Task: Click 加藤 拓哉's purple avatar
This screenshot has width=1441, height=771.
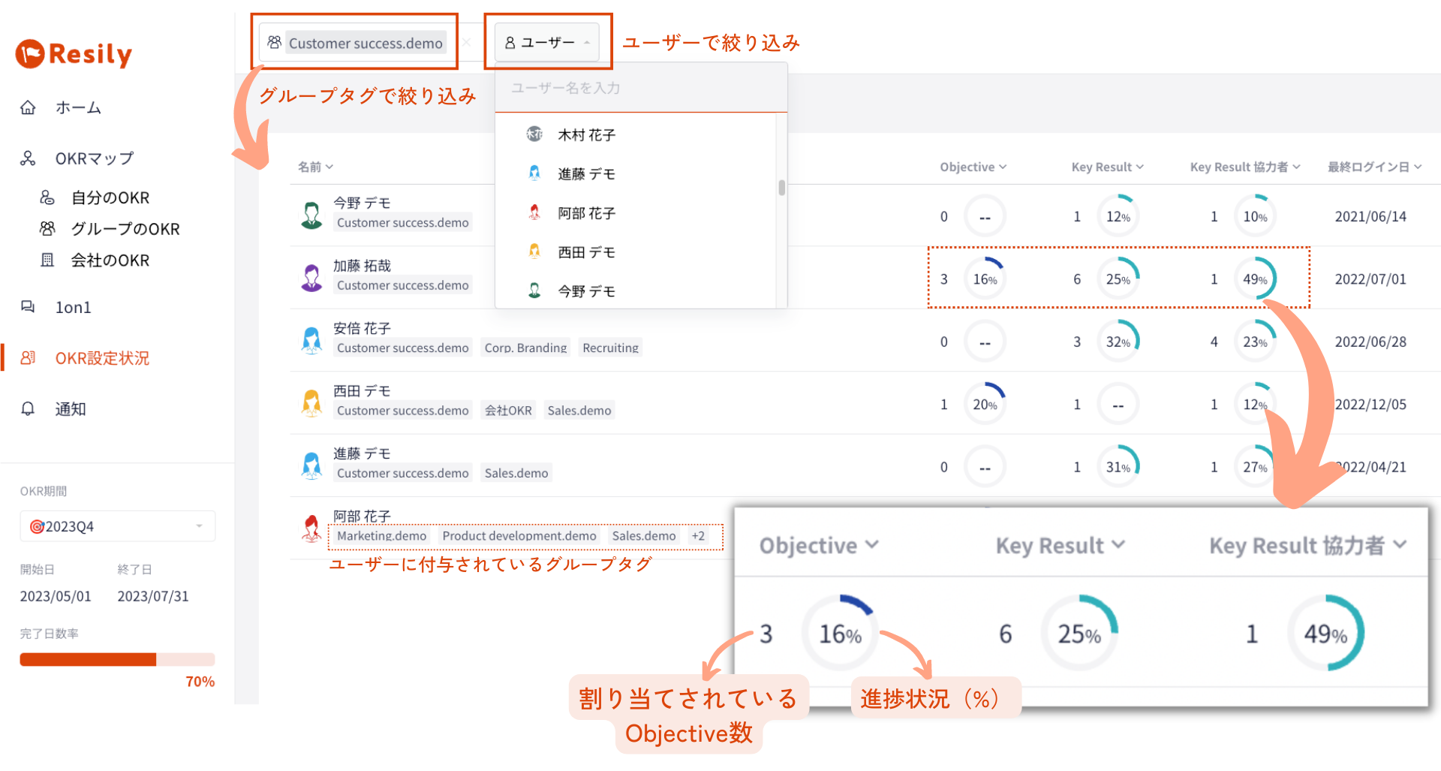Action: pos(311,278)
